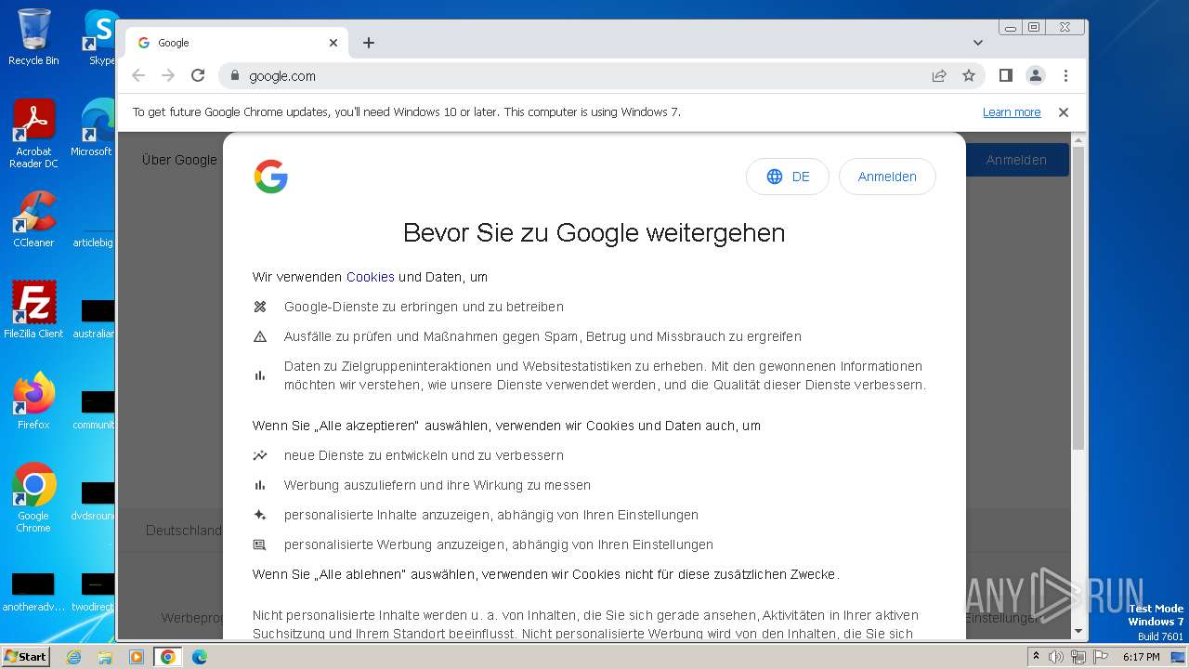
Task: Open the Chrome side panel
Action: tap(1006, 76)
